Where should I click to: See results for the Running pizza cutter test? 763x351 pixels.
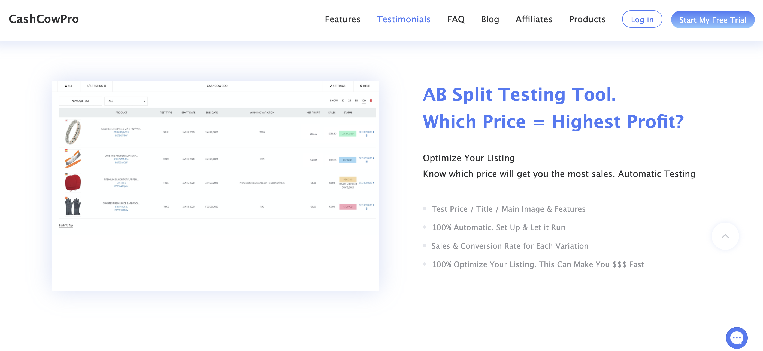(x=366, y=158)
